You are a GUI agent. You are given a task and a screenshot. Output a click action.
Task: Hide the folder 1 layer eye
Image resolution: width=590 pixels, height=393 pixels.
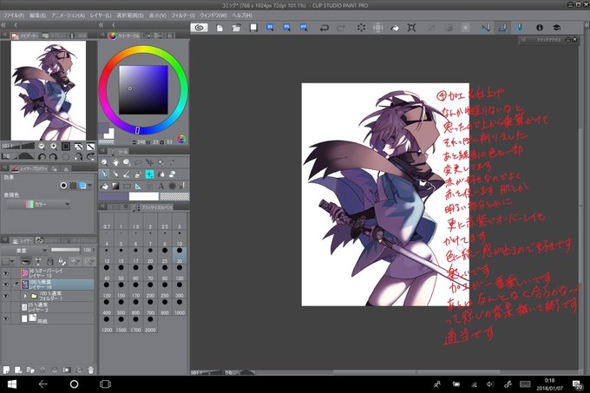(x=5, y=296)
